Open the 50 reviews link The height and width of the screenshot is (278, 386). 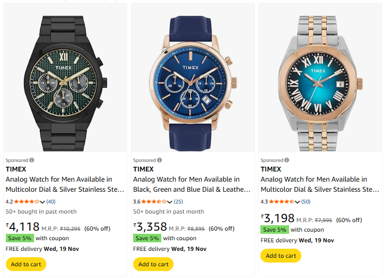pos(306,202)
